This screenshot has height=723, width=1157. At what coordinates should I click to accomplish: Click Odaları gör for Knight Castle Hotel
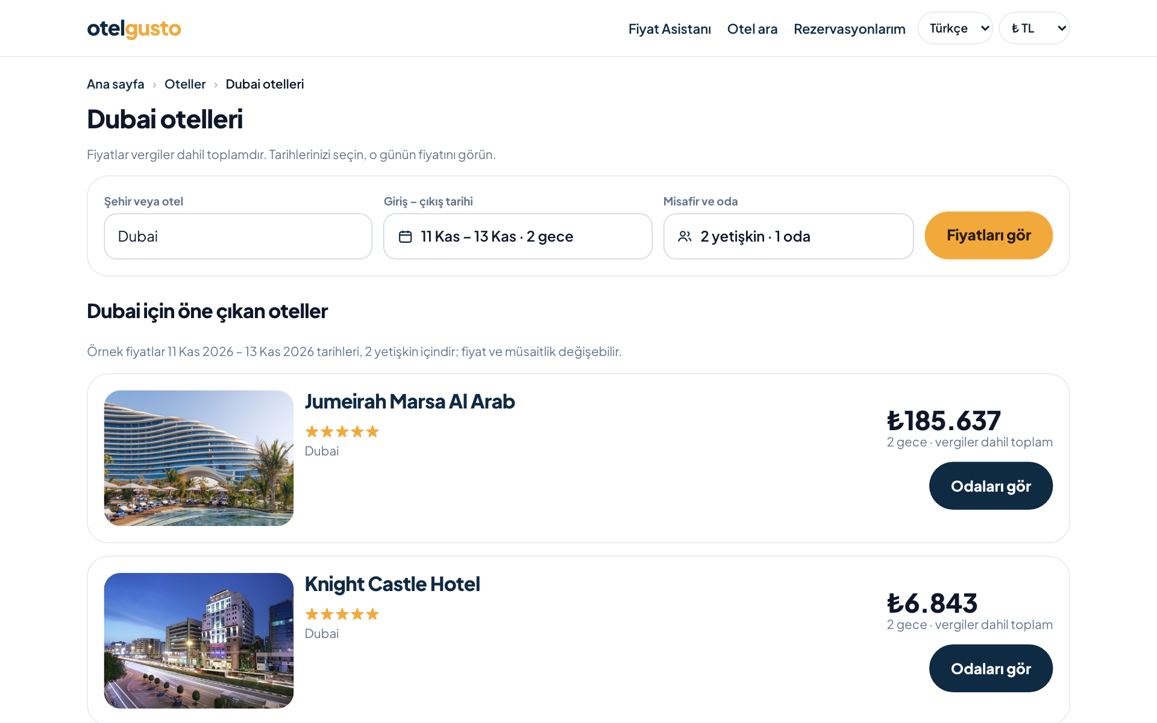[x=991, y=668]
